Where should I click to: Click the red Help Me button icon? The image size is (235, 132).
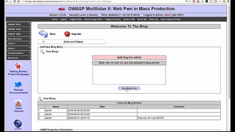(x=67, y=34)
